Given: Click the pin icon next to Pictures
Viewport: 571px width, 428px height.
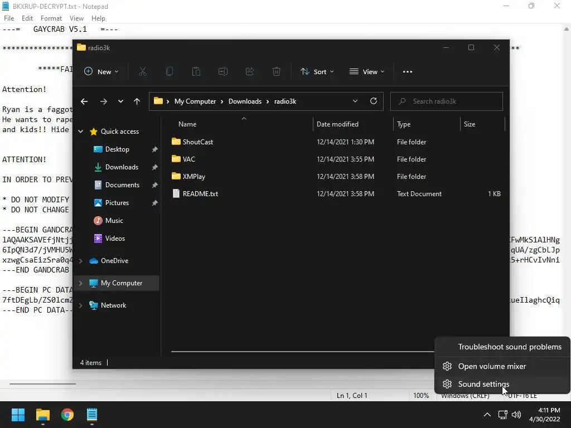Looking at the screenshot, I should [154, 203].
